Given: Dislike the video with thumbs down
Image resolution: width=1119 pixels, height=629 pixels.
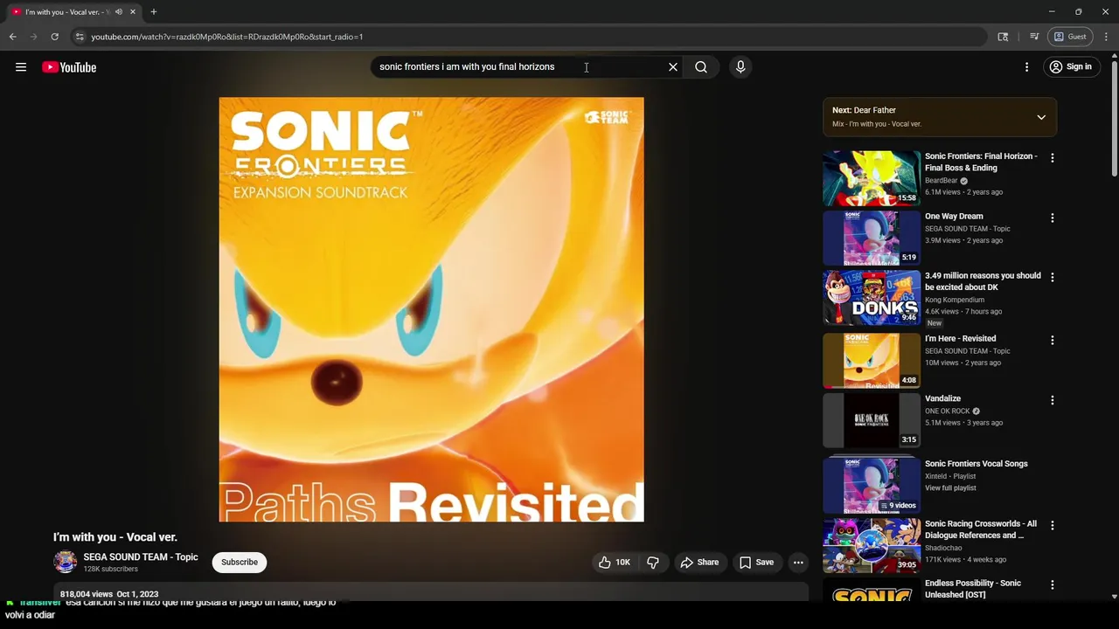Looking at the screenshot, I should [653, 563].
